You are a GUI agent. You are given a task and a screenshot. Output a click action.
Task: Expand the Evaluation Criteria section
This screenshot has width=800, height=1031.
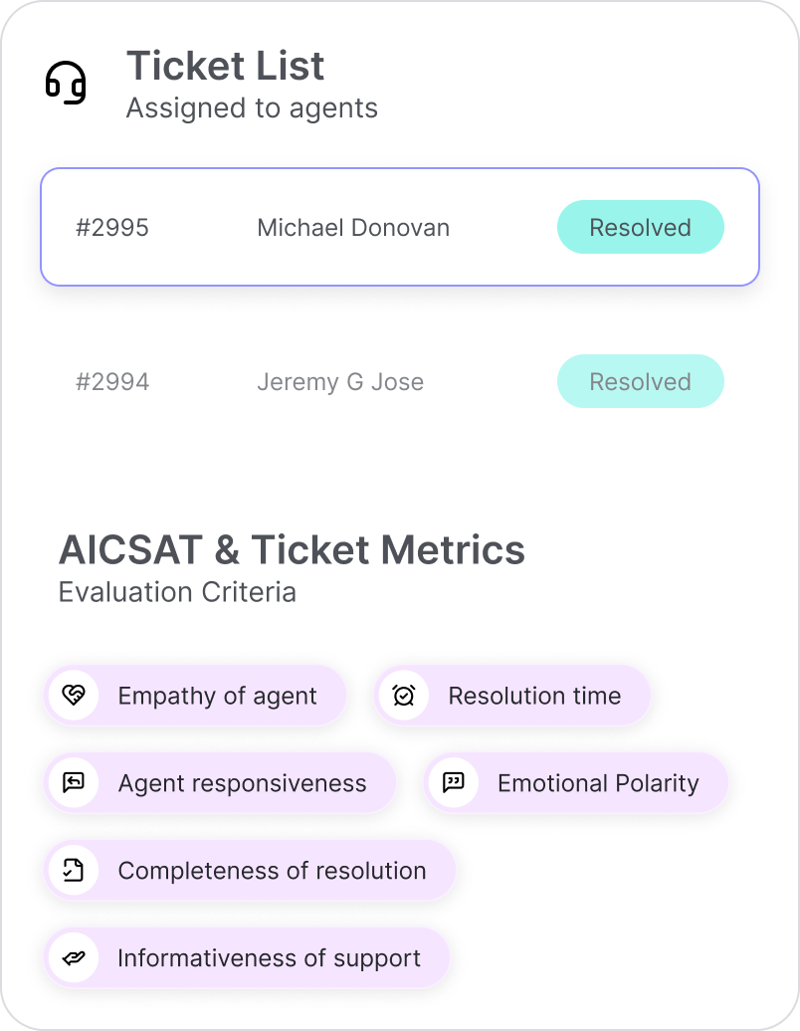point(177,592)
